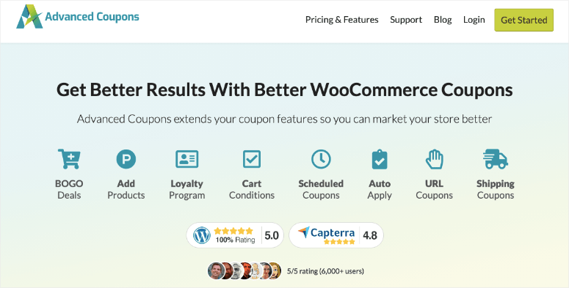
Task: Click the Scheduled Coupons clock icon
Action: point(321,159)
